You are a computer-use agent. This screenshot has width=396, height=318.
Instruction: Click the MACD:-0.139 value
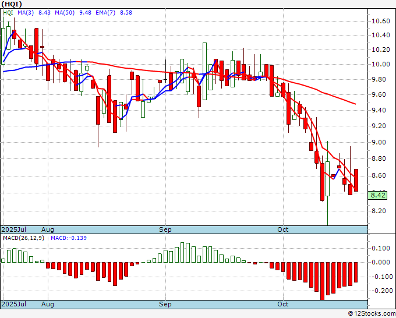tap(69, 238)
